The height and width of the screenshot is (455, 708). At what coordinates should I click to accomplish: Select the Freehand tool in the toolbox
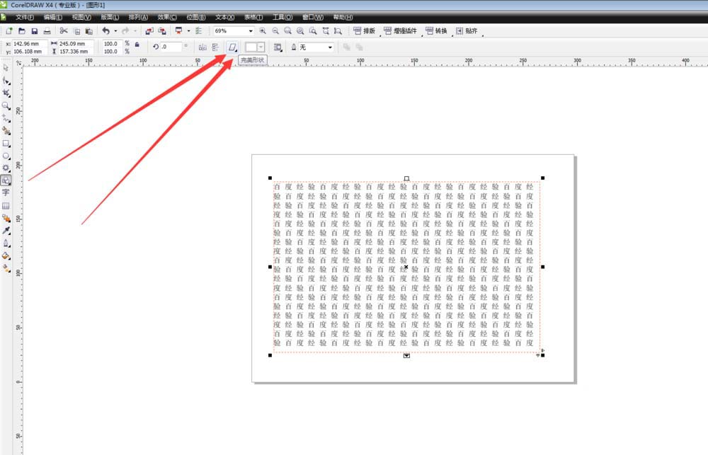point(6,118)
